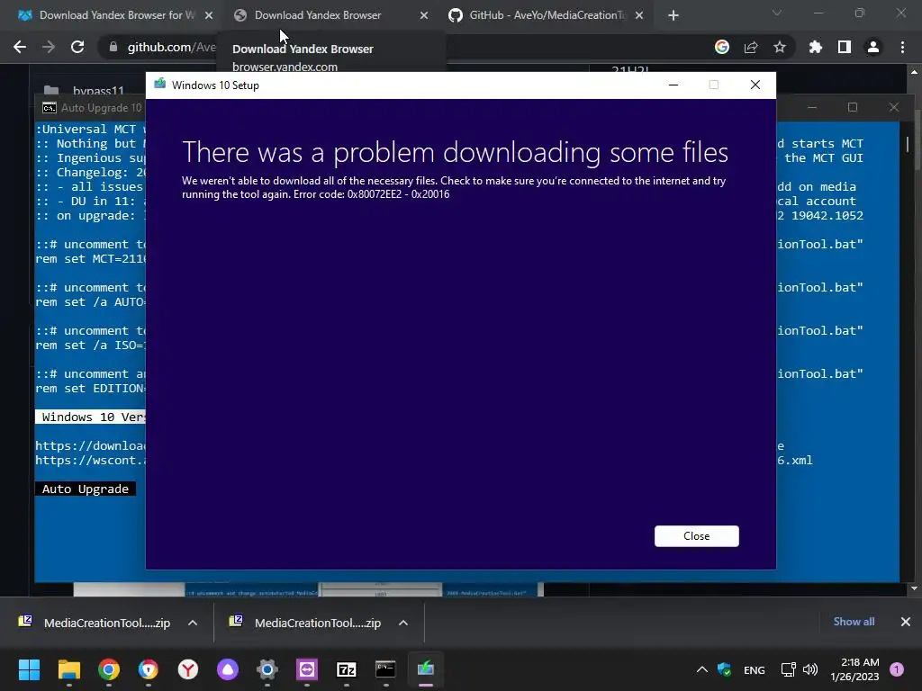Share this page icon in address bar
Viewport: 922px width, 691px height.
[751, 47]
